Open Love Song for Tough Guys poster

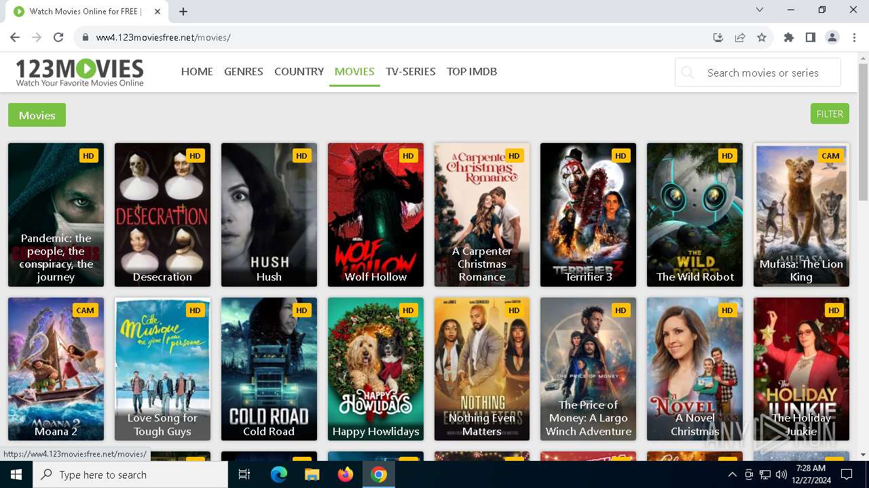162,369
